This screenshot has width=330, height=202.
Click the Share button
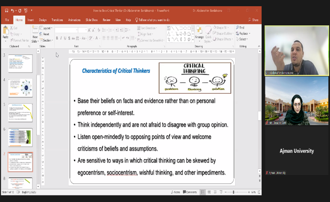[254, 20]
